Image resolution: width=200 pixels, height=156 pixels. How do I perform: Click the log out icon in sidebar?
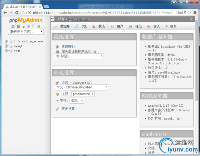pyautogui.click(x=18, y=26)
